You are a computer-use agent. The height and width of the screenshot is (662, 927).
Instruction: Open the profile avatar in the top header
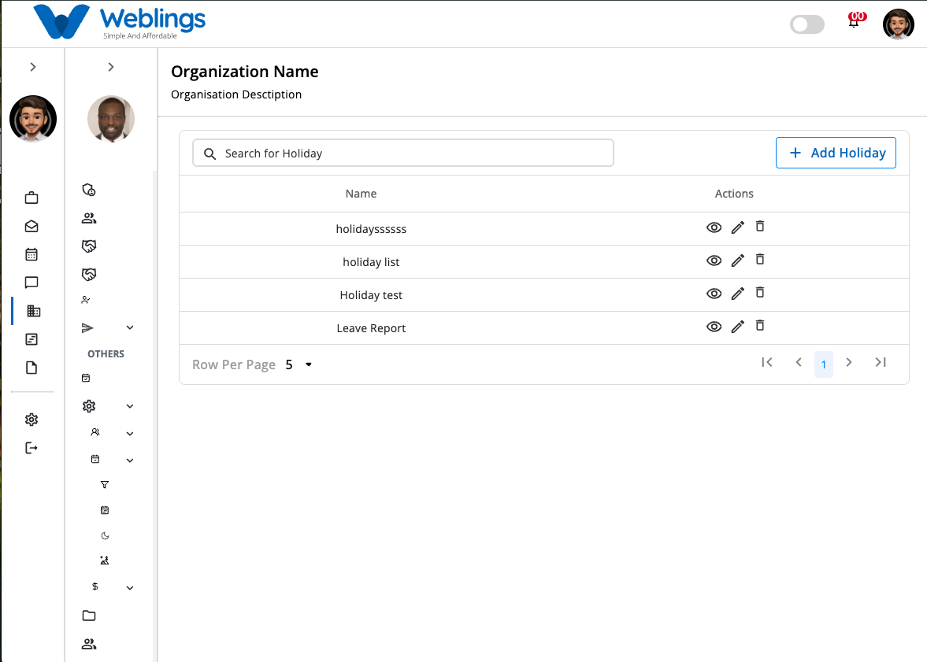pos(899,24)
